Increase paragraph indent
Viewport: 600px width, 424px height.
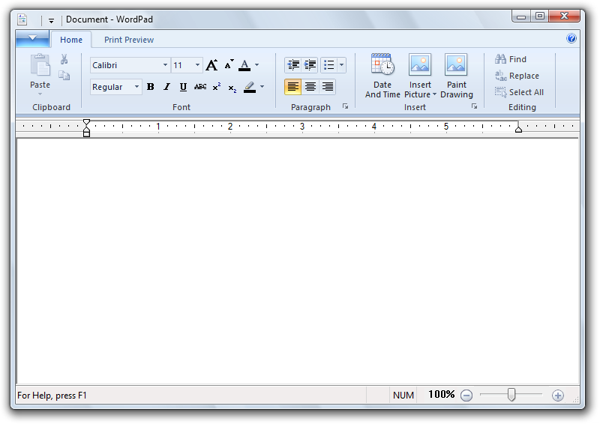click(x=310, y=65)
